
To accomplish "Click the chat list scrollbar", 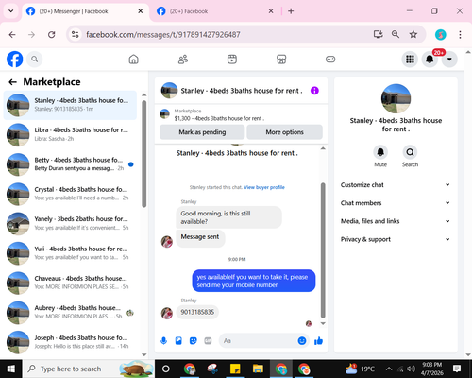I will point(143,154).
